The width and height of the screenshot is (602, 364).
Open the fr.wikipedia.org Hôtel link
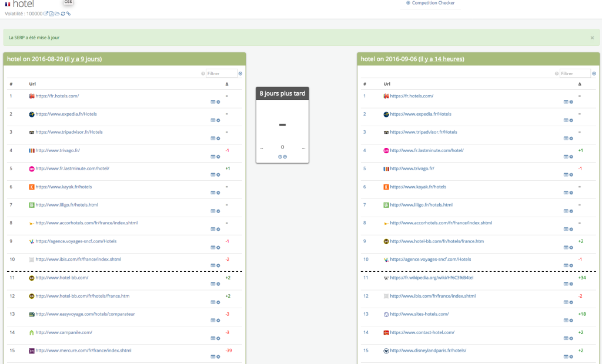432,278
